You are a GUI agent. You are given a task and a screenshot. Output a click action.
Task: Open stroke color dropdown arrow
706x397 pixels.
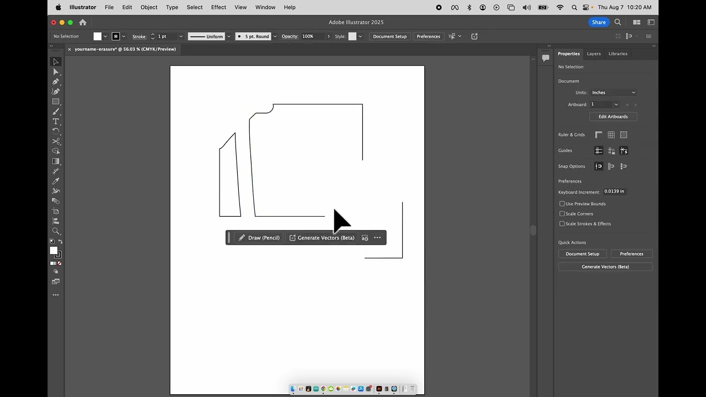(x=124, y=36)
